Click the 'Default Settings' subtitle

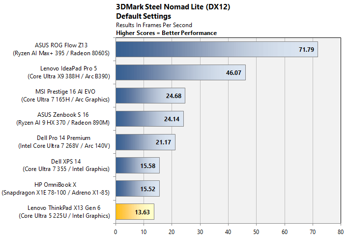tap(144, 16)
